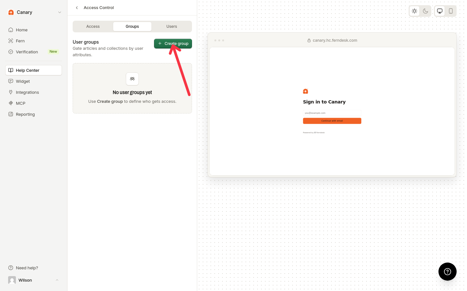Screen dimensions: 467x291
Task: Enable light mode sun toggle
Action: 414,11
